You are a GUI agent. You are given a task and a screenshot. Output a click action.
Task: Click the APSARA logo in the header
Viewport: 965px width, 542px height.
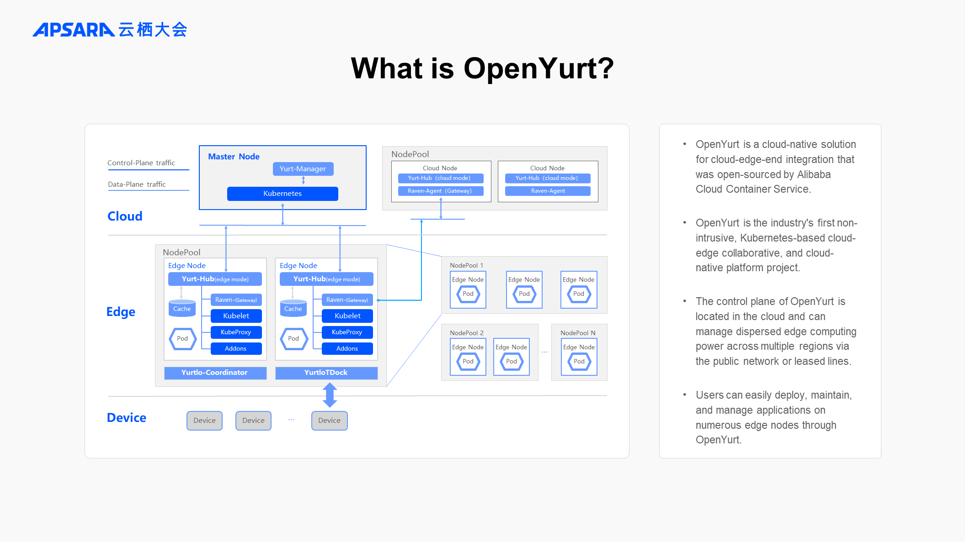110,30
